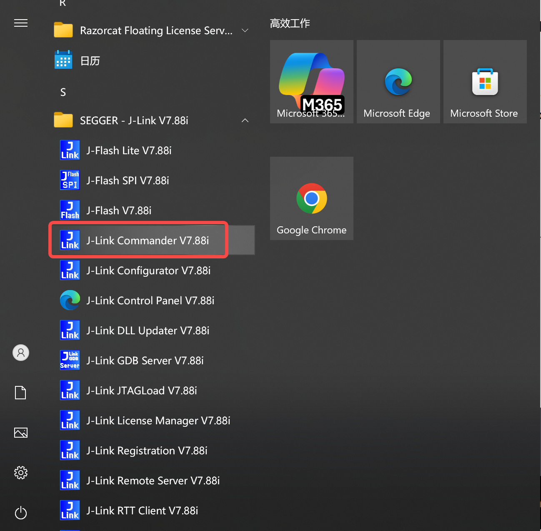This screenshot has height=531, width=541.
Task: Click the SEGGER - J-Link V7.88i folder name
Action: coord(134,120)
